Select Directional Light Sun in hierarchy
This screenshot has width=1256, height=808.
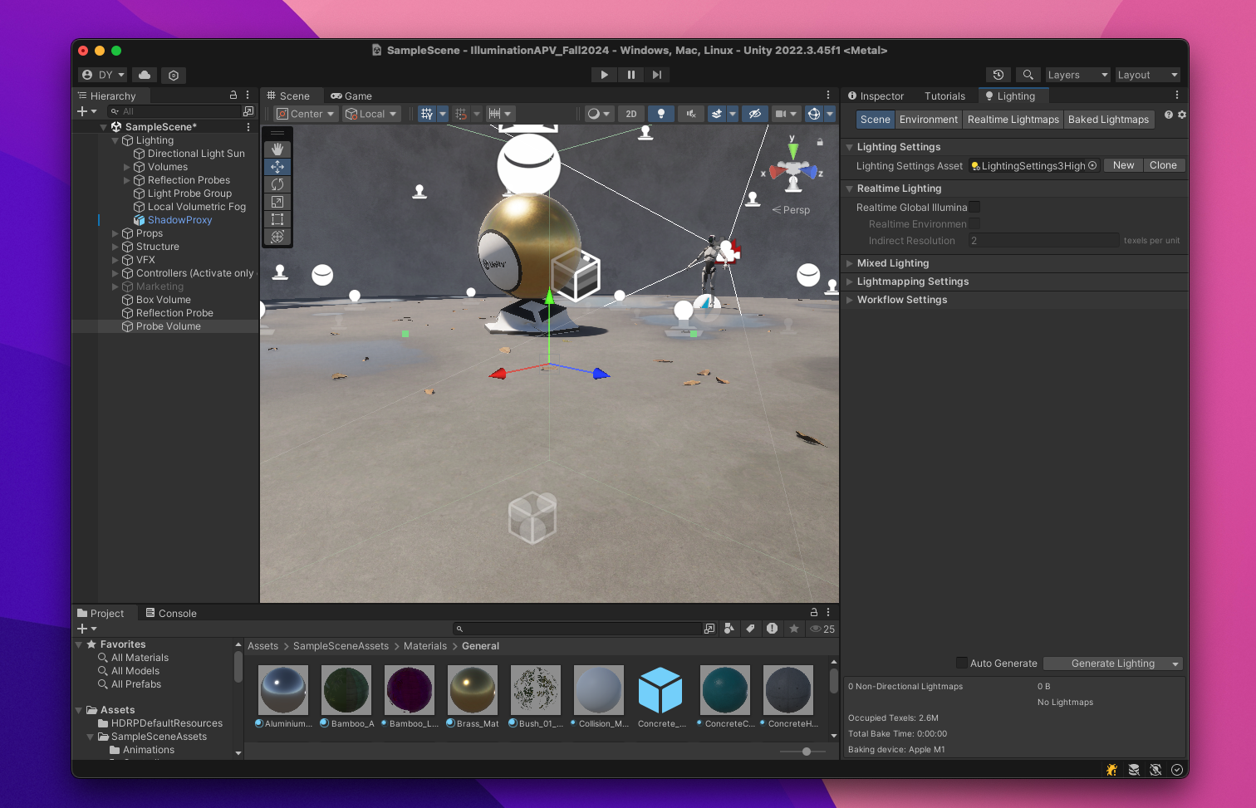tap(196, 154)
